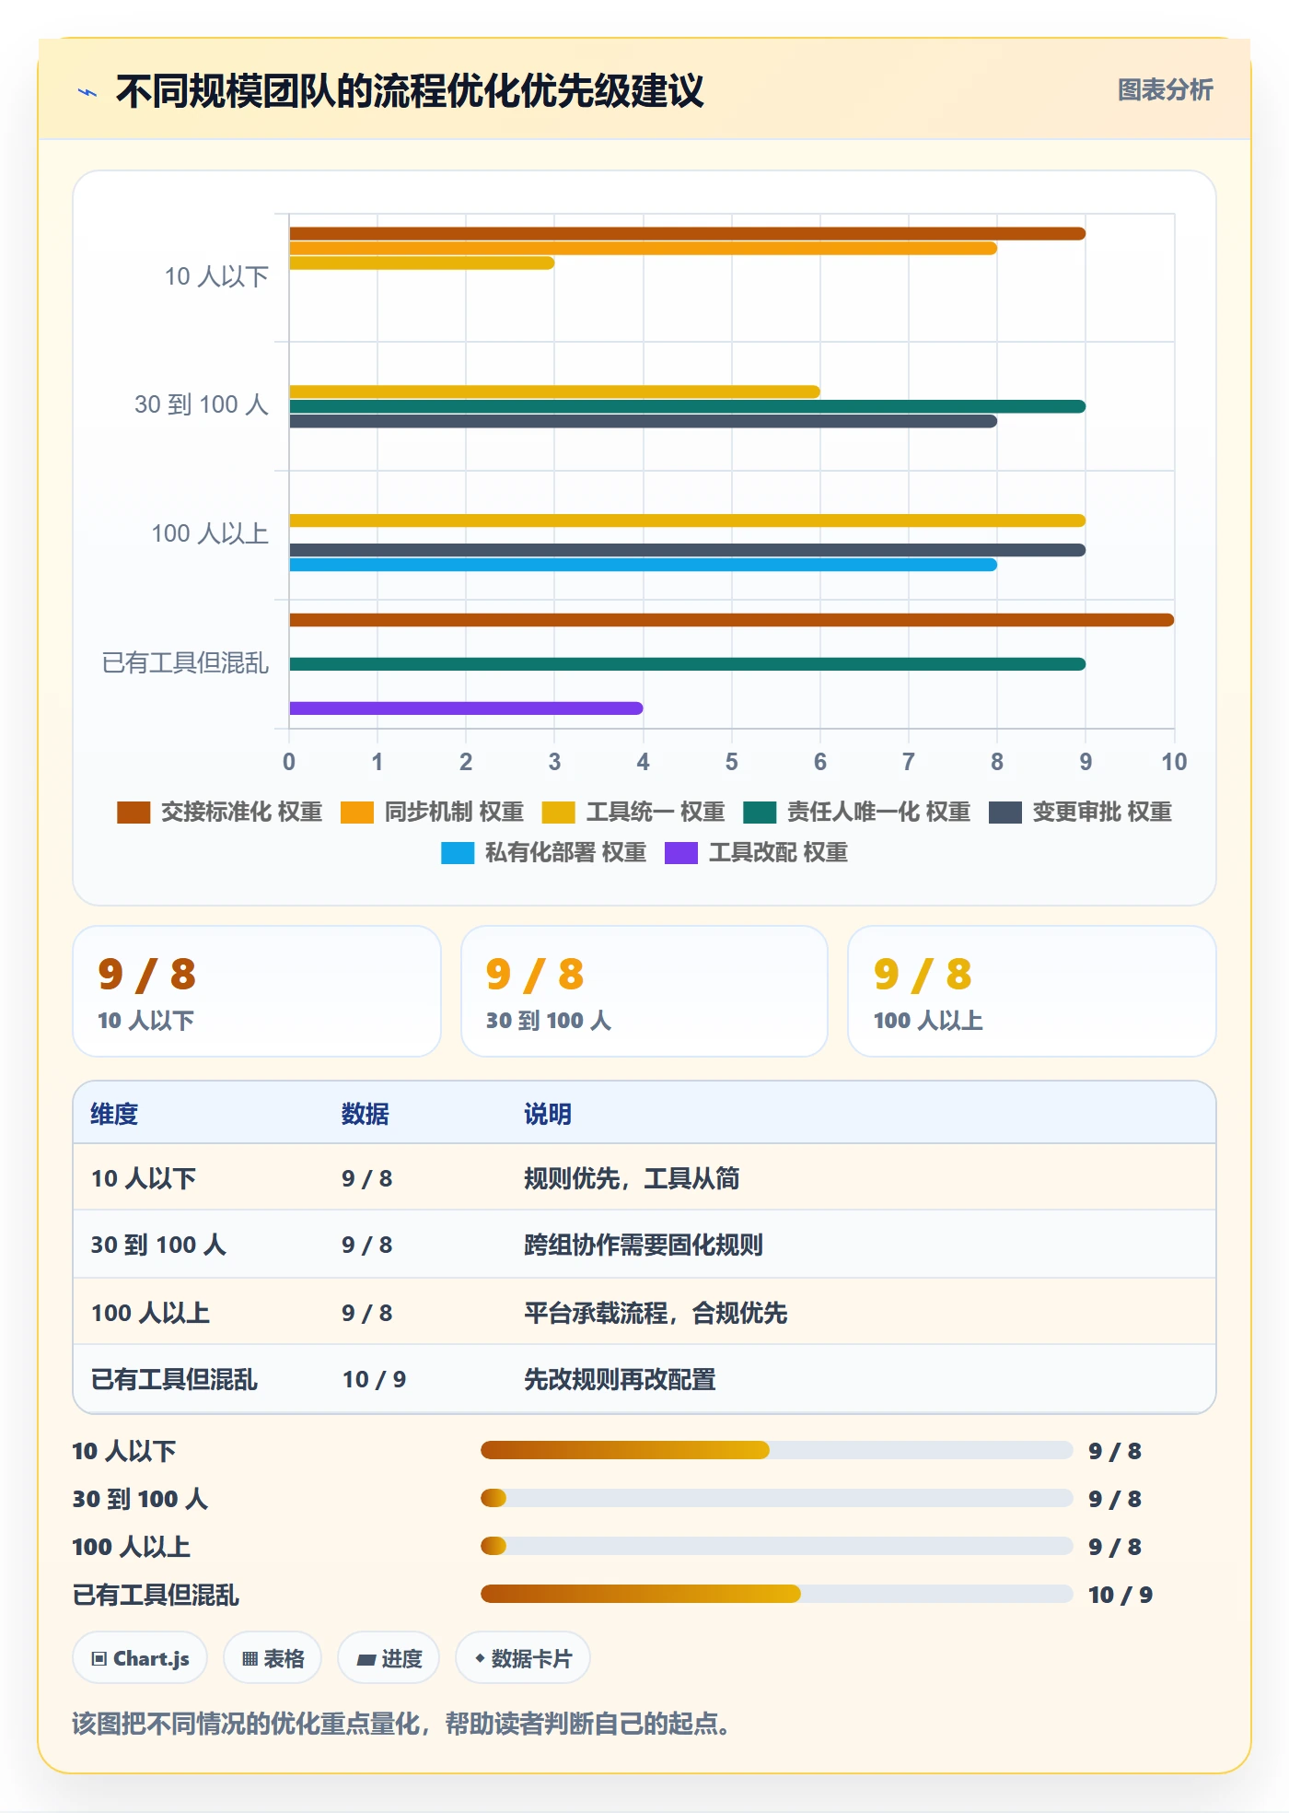The image size is (1289, 1813).
Task: Click the 已有工具但混乱 chart axis label
Action: (x=185, y=663)
